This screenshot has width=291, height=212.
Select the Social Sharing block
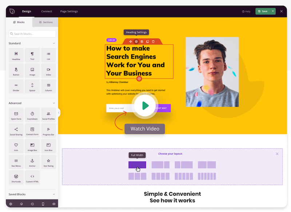[16, 131]
